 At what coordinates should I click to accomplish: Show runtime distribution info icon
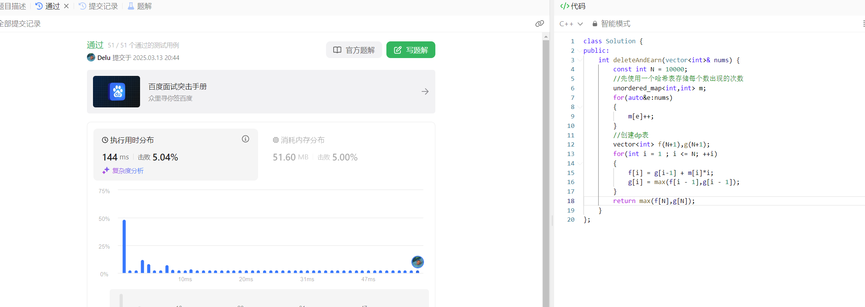[246, 139]
